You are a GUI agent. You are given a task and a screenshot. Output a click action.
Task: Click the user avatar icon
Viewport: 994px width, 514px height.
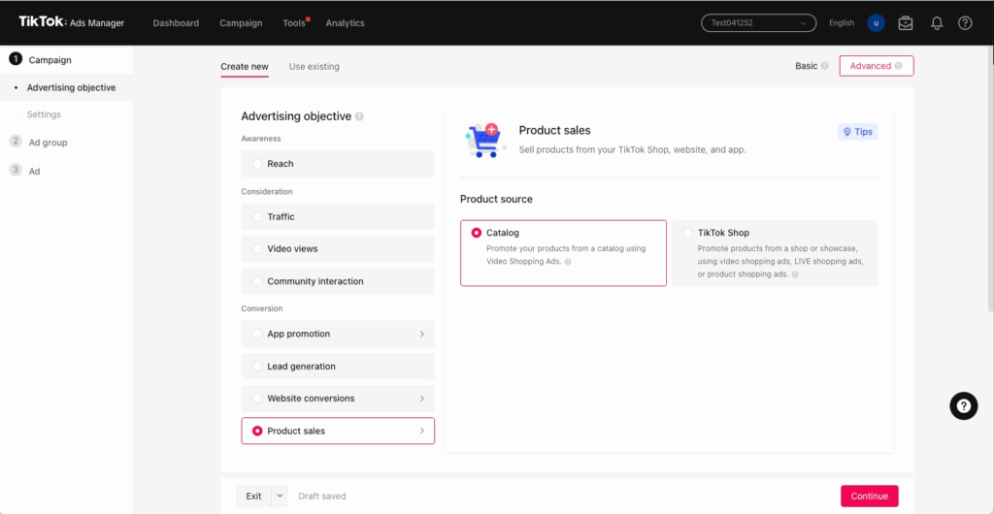point(876,23)
